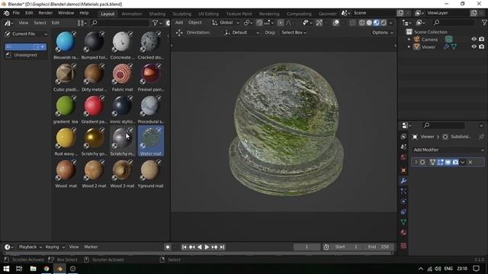Open the Edit menu in top bar
Image resolution: width=488 pixels, height=274 pixels.
click(29, 13)
